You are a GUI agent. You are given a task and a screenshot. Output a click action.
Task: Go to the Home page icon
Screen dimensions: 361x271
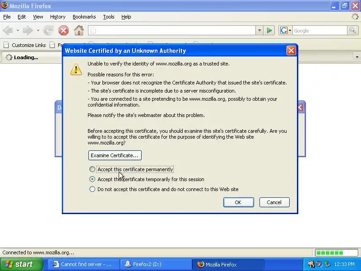tap(79, 30)
